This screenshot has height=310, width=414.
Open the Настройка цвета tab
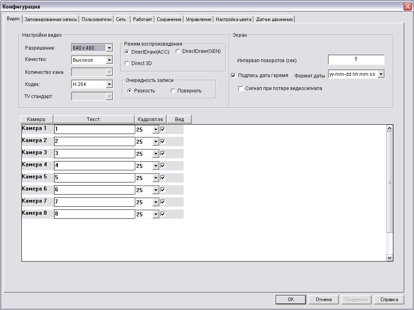233,19
